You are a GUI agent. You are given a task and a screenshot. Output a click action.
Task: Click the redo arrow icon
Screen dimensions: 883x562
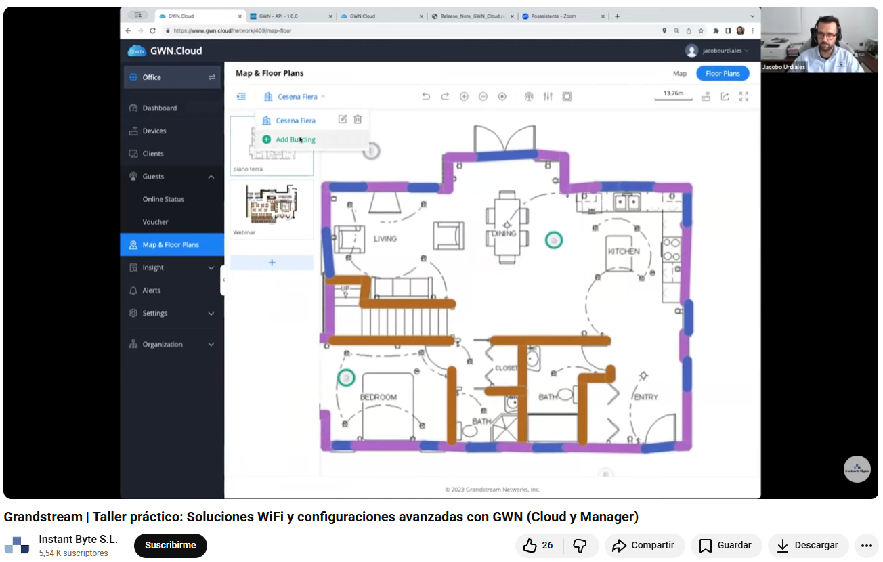tap(445, 97)
